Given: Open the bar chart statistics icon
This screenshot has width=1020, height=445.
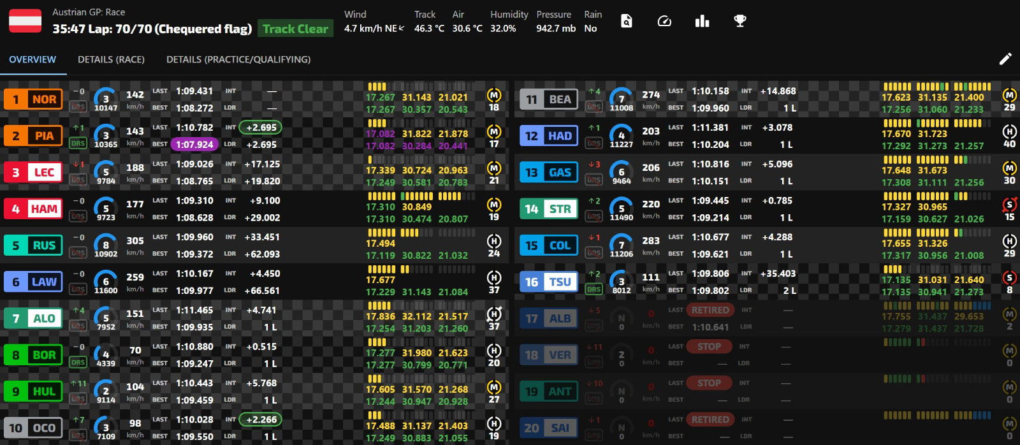Looking at the screenshot, I should click(702, 21).
